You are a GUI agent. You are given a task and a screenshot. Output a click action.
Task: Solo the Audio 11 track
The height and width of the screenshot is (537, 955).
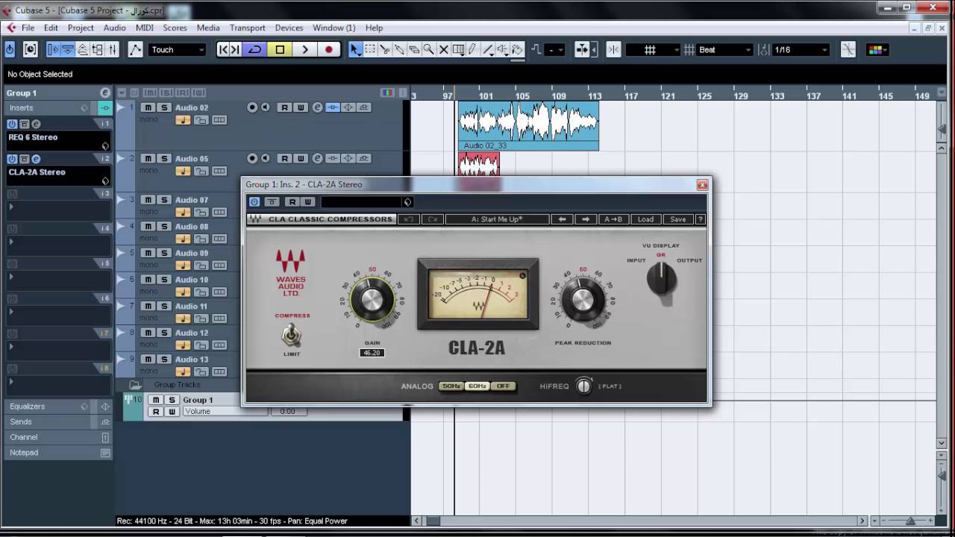click(163, 307)
